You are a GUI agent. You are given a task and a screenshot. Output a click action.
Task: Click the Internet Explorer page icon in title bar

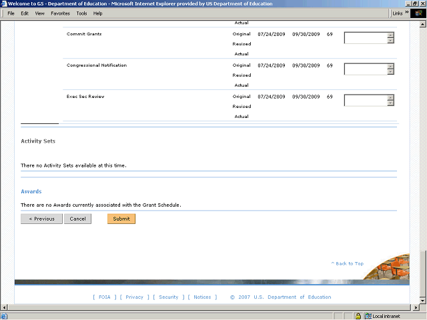click(3, 3)
